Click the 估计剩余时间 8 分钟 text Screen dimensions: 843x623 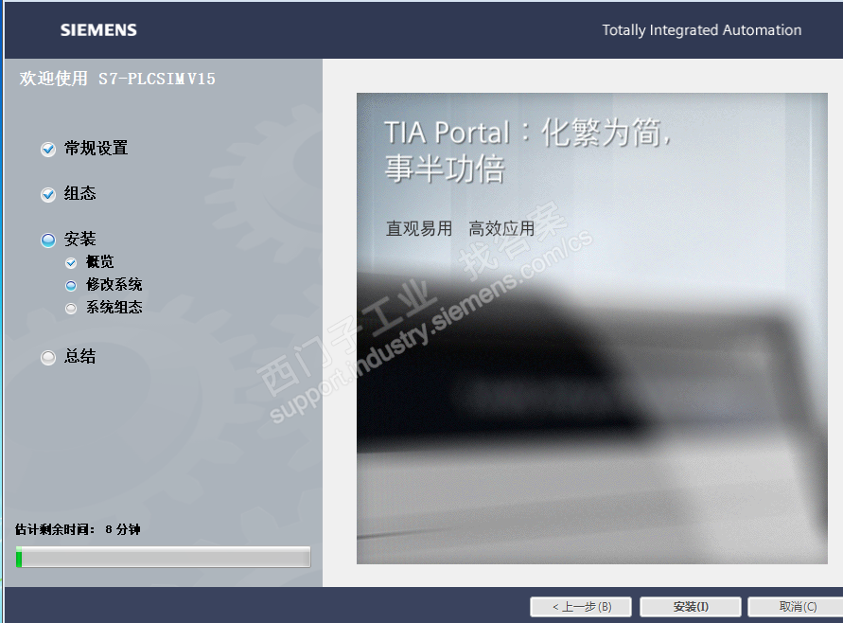78,529
